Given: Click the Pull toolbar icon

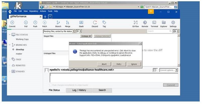Looking at the screenshot, I should [x=26, y=23].
